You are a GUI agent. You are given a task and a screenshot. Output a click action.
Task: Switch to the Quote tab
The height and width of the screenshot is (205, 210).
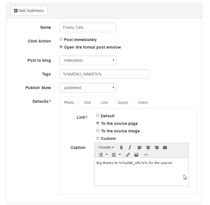(x=123, y=102)
